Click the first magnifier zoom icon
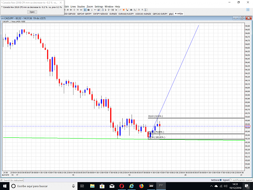Screen dimensions: 253x190 click(x=139, y=10)
